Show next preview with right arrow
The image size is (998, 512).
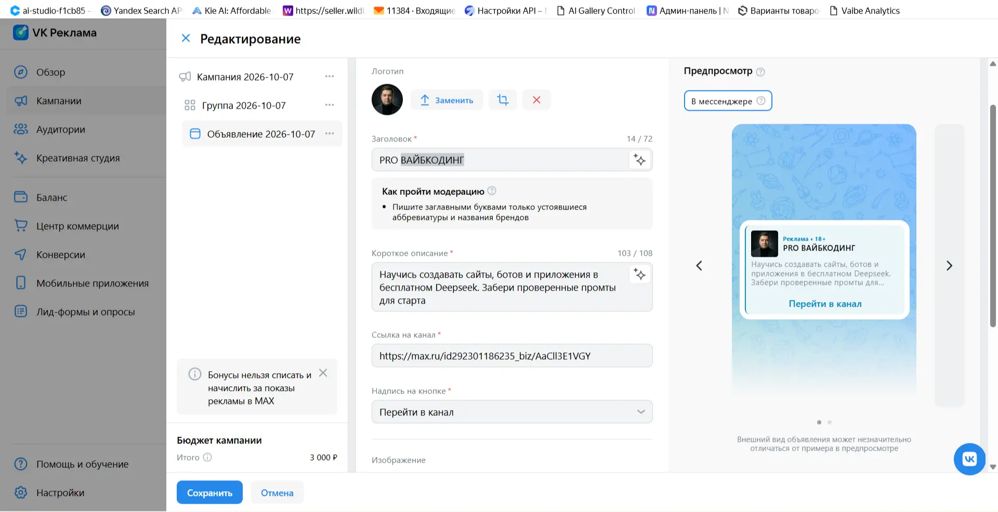[x=949, y=266]
